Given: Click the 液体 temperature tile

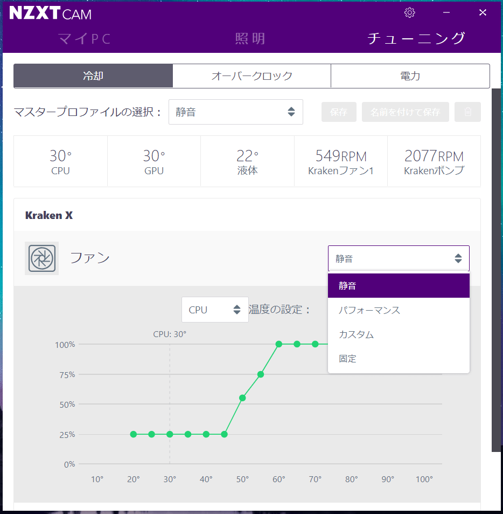Looking at the screenshot, I should (247, 161).
